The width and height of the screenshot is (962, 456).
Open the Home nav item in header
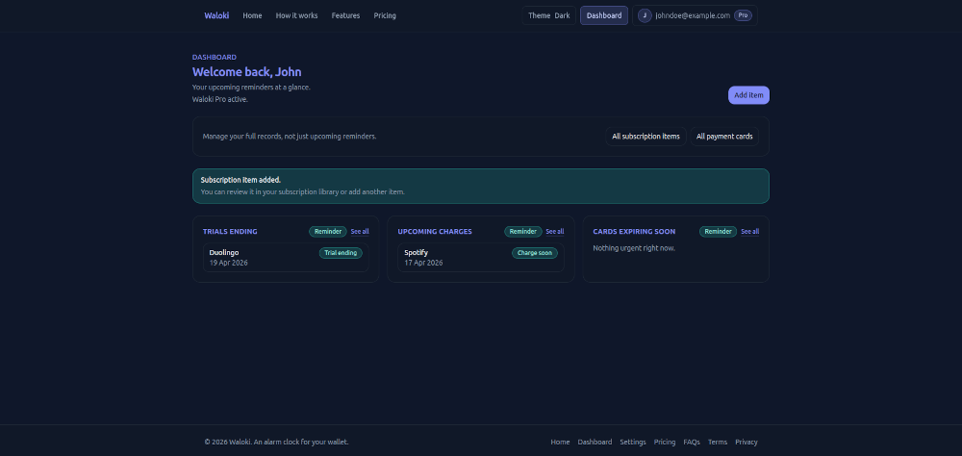[252, 15]
